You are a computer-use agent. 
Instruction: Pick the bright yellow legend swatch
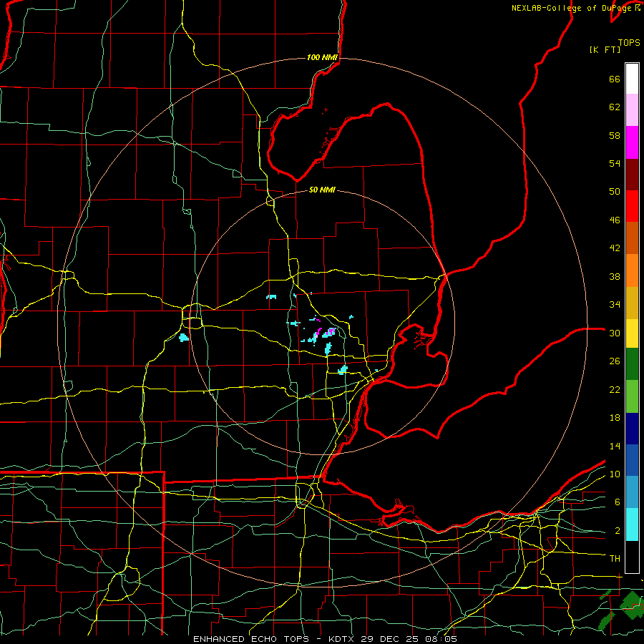click(632, 333)
